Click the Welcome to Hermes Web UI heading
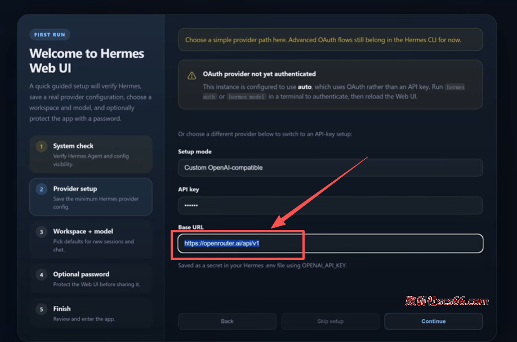Viewport: 517px width, 342px height. tap(87, 61)
